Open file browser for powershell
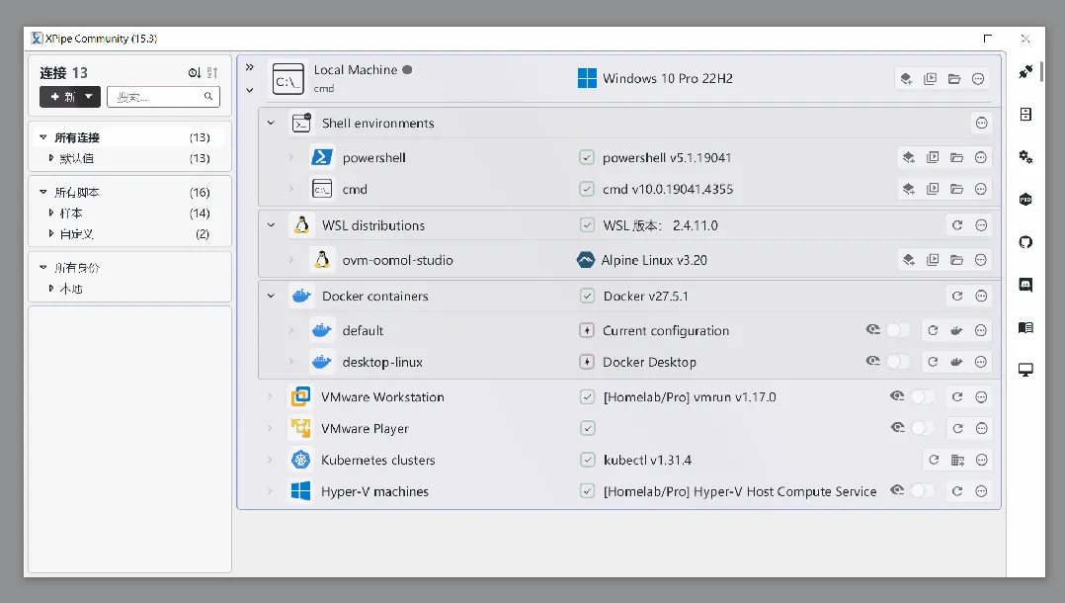This screenshot has width=1065, height=603. pos(956,158)
